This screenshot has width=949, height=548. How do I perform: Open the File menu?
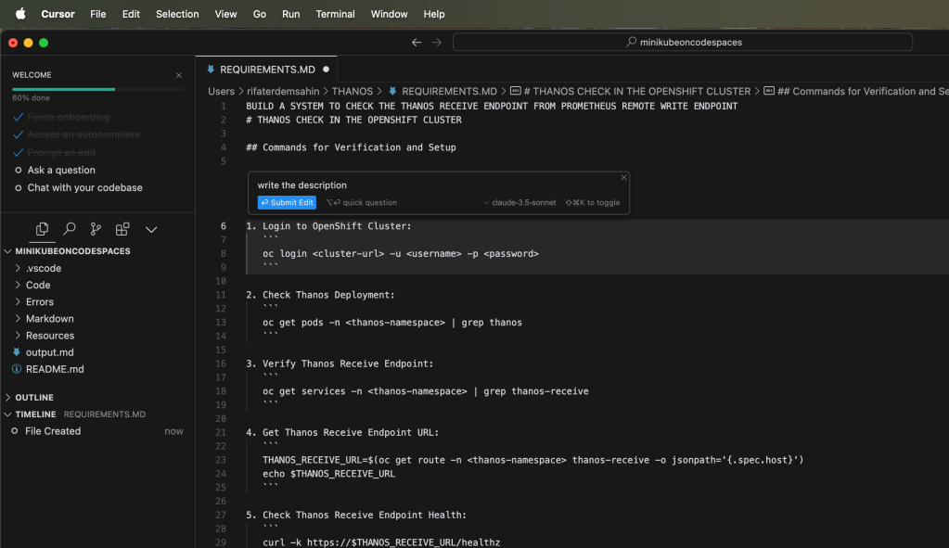[98, 14]
